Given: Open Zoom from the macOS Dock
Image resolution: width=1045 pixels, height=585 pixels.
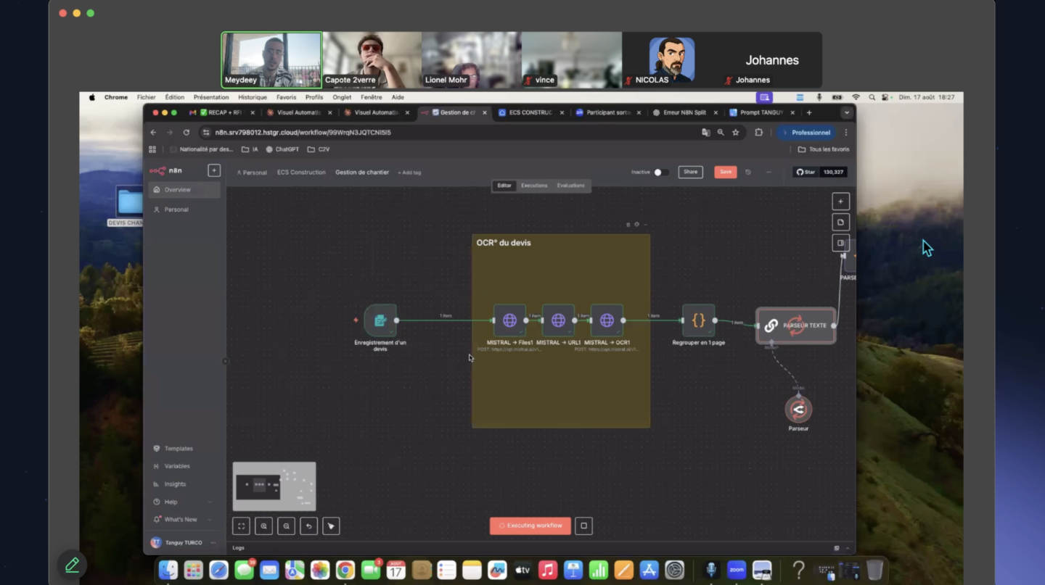Looking at the screenshot, I should tap(737, 570).
